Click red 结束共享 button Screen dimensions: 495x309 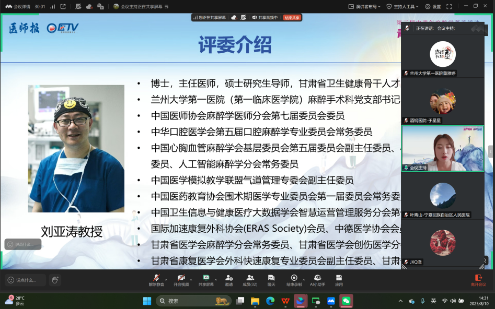coord(292,18)
